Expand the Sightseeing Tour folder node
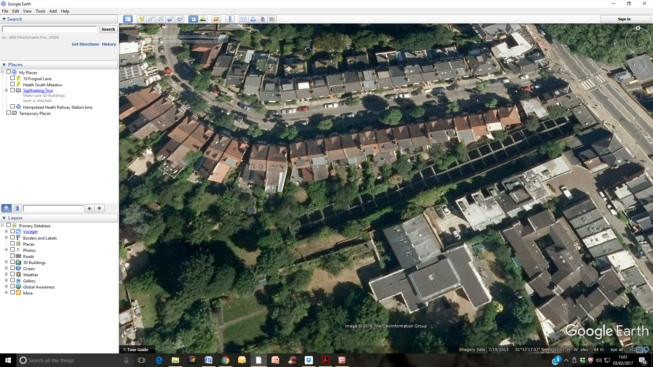Image resolution: width=653 pixels, height=367 pixels. [x=6, y=90]
